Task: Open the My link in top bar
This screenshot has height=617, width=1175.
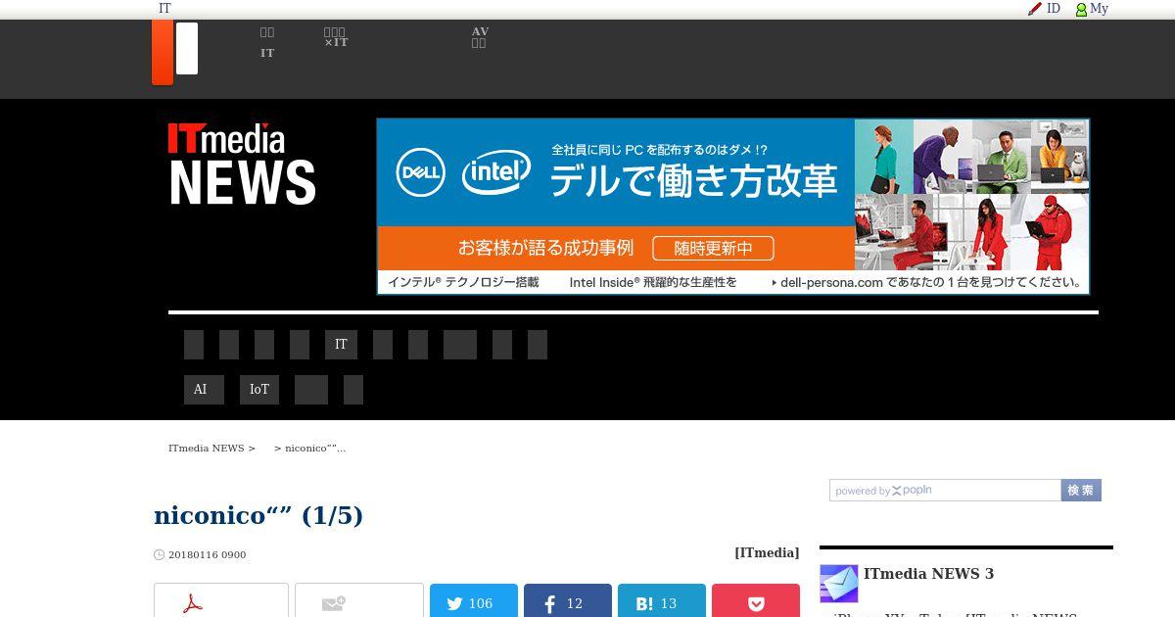Action: [x=1099, y=8]
